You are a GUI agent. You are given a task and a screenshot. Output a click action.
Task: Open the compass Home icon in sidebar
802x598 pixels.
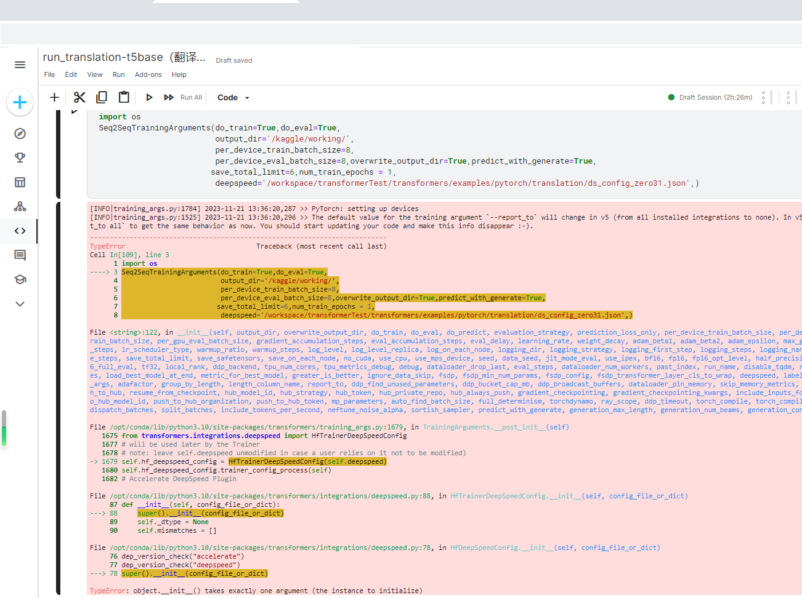pyautogui.click(x=20, y=134)
